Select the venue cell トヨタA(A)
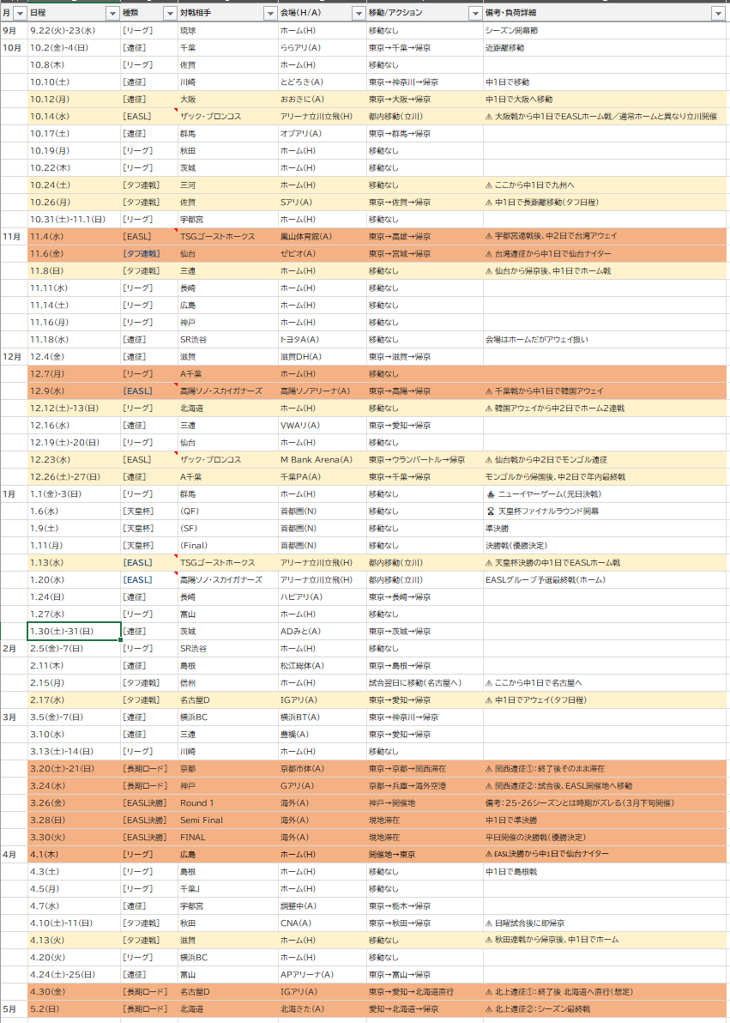 click(x=323, y=339)
